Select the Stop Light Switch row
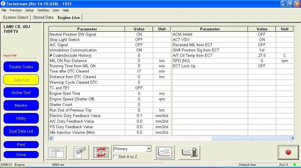This screenshot has height=168, width=301. (x=110, y=40)
